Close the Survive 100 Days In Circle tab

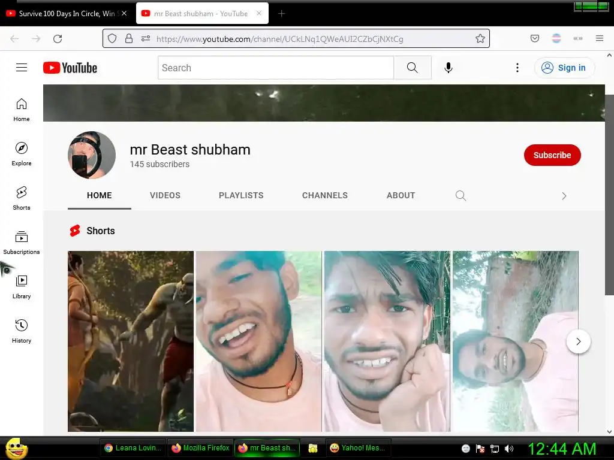point(124,13)
